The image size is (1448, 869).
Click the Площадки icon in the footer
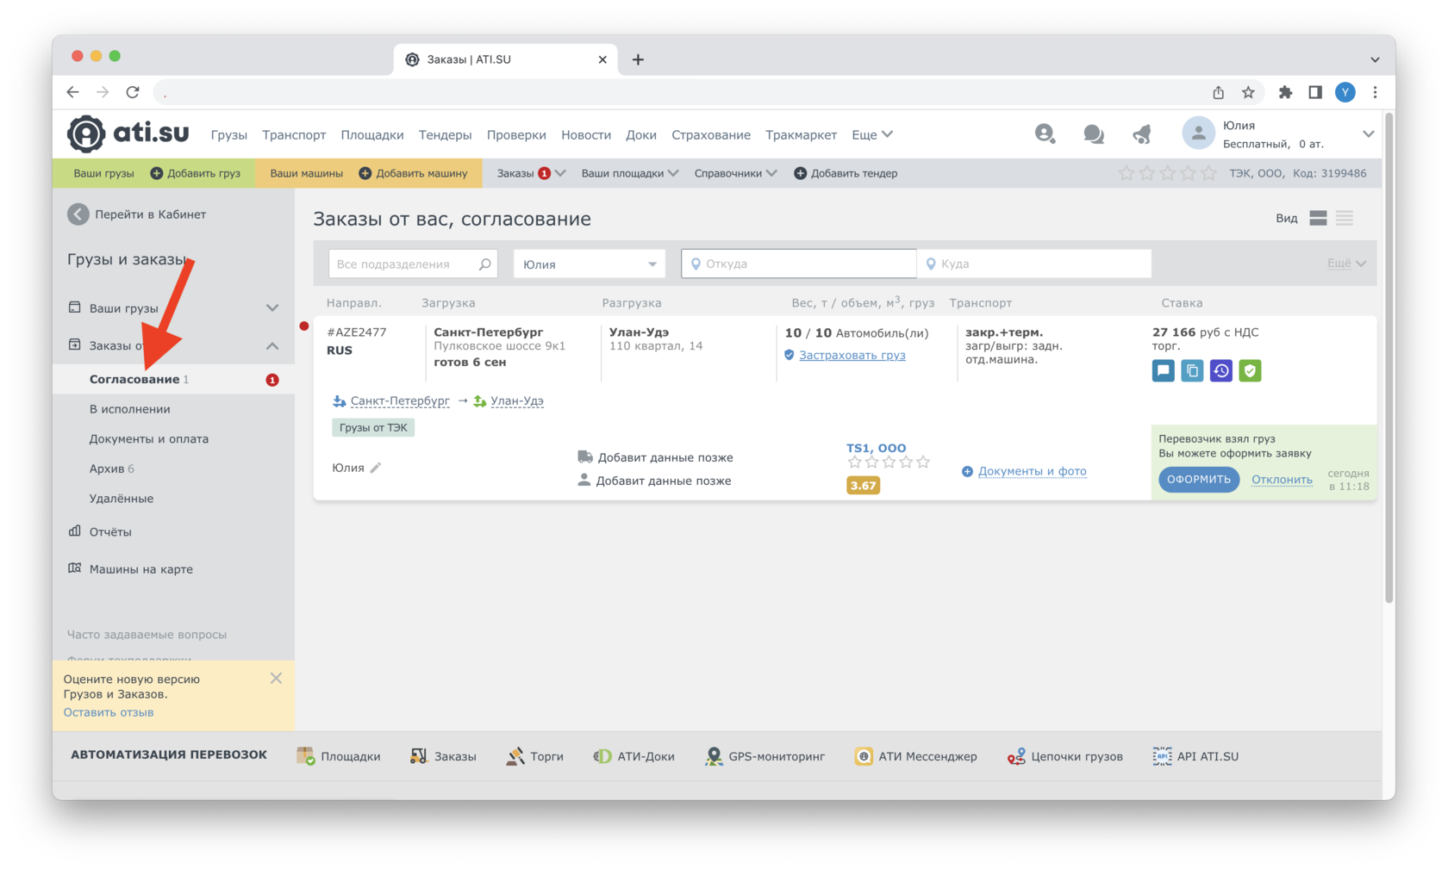point(306,756)
